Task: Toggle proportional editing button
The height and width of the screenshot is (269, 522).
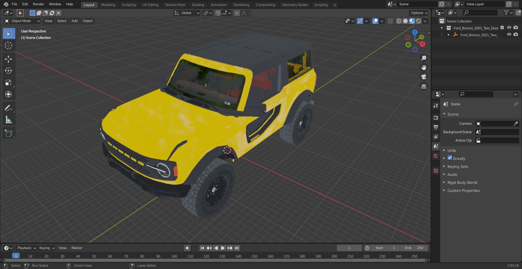Action: pyautogui.click(x=237, y=13)
